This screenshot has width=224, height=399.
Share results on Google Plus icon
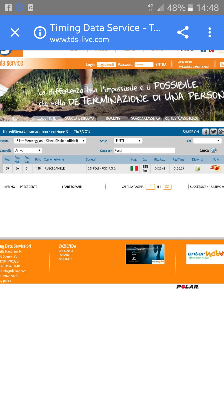point(221,132)
